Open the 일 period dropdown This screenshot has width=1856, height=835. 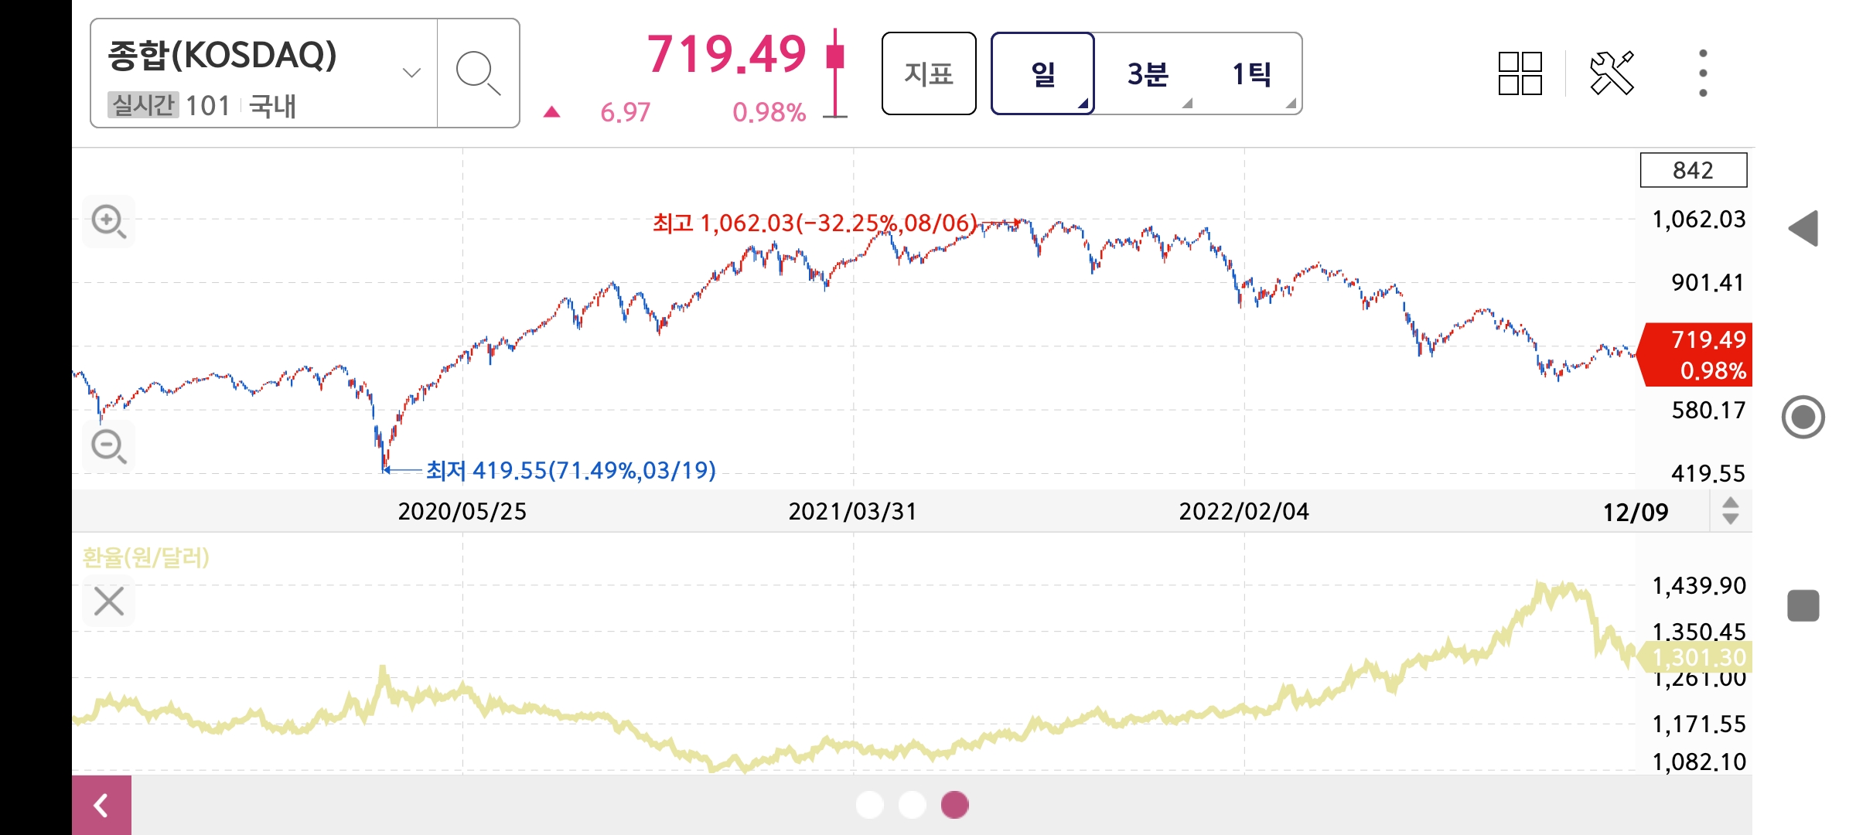1042,73
